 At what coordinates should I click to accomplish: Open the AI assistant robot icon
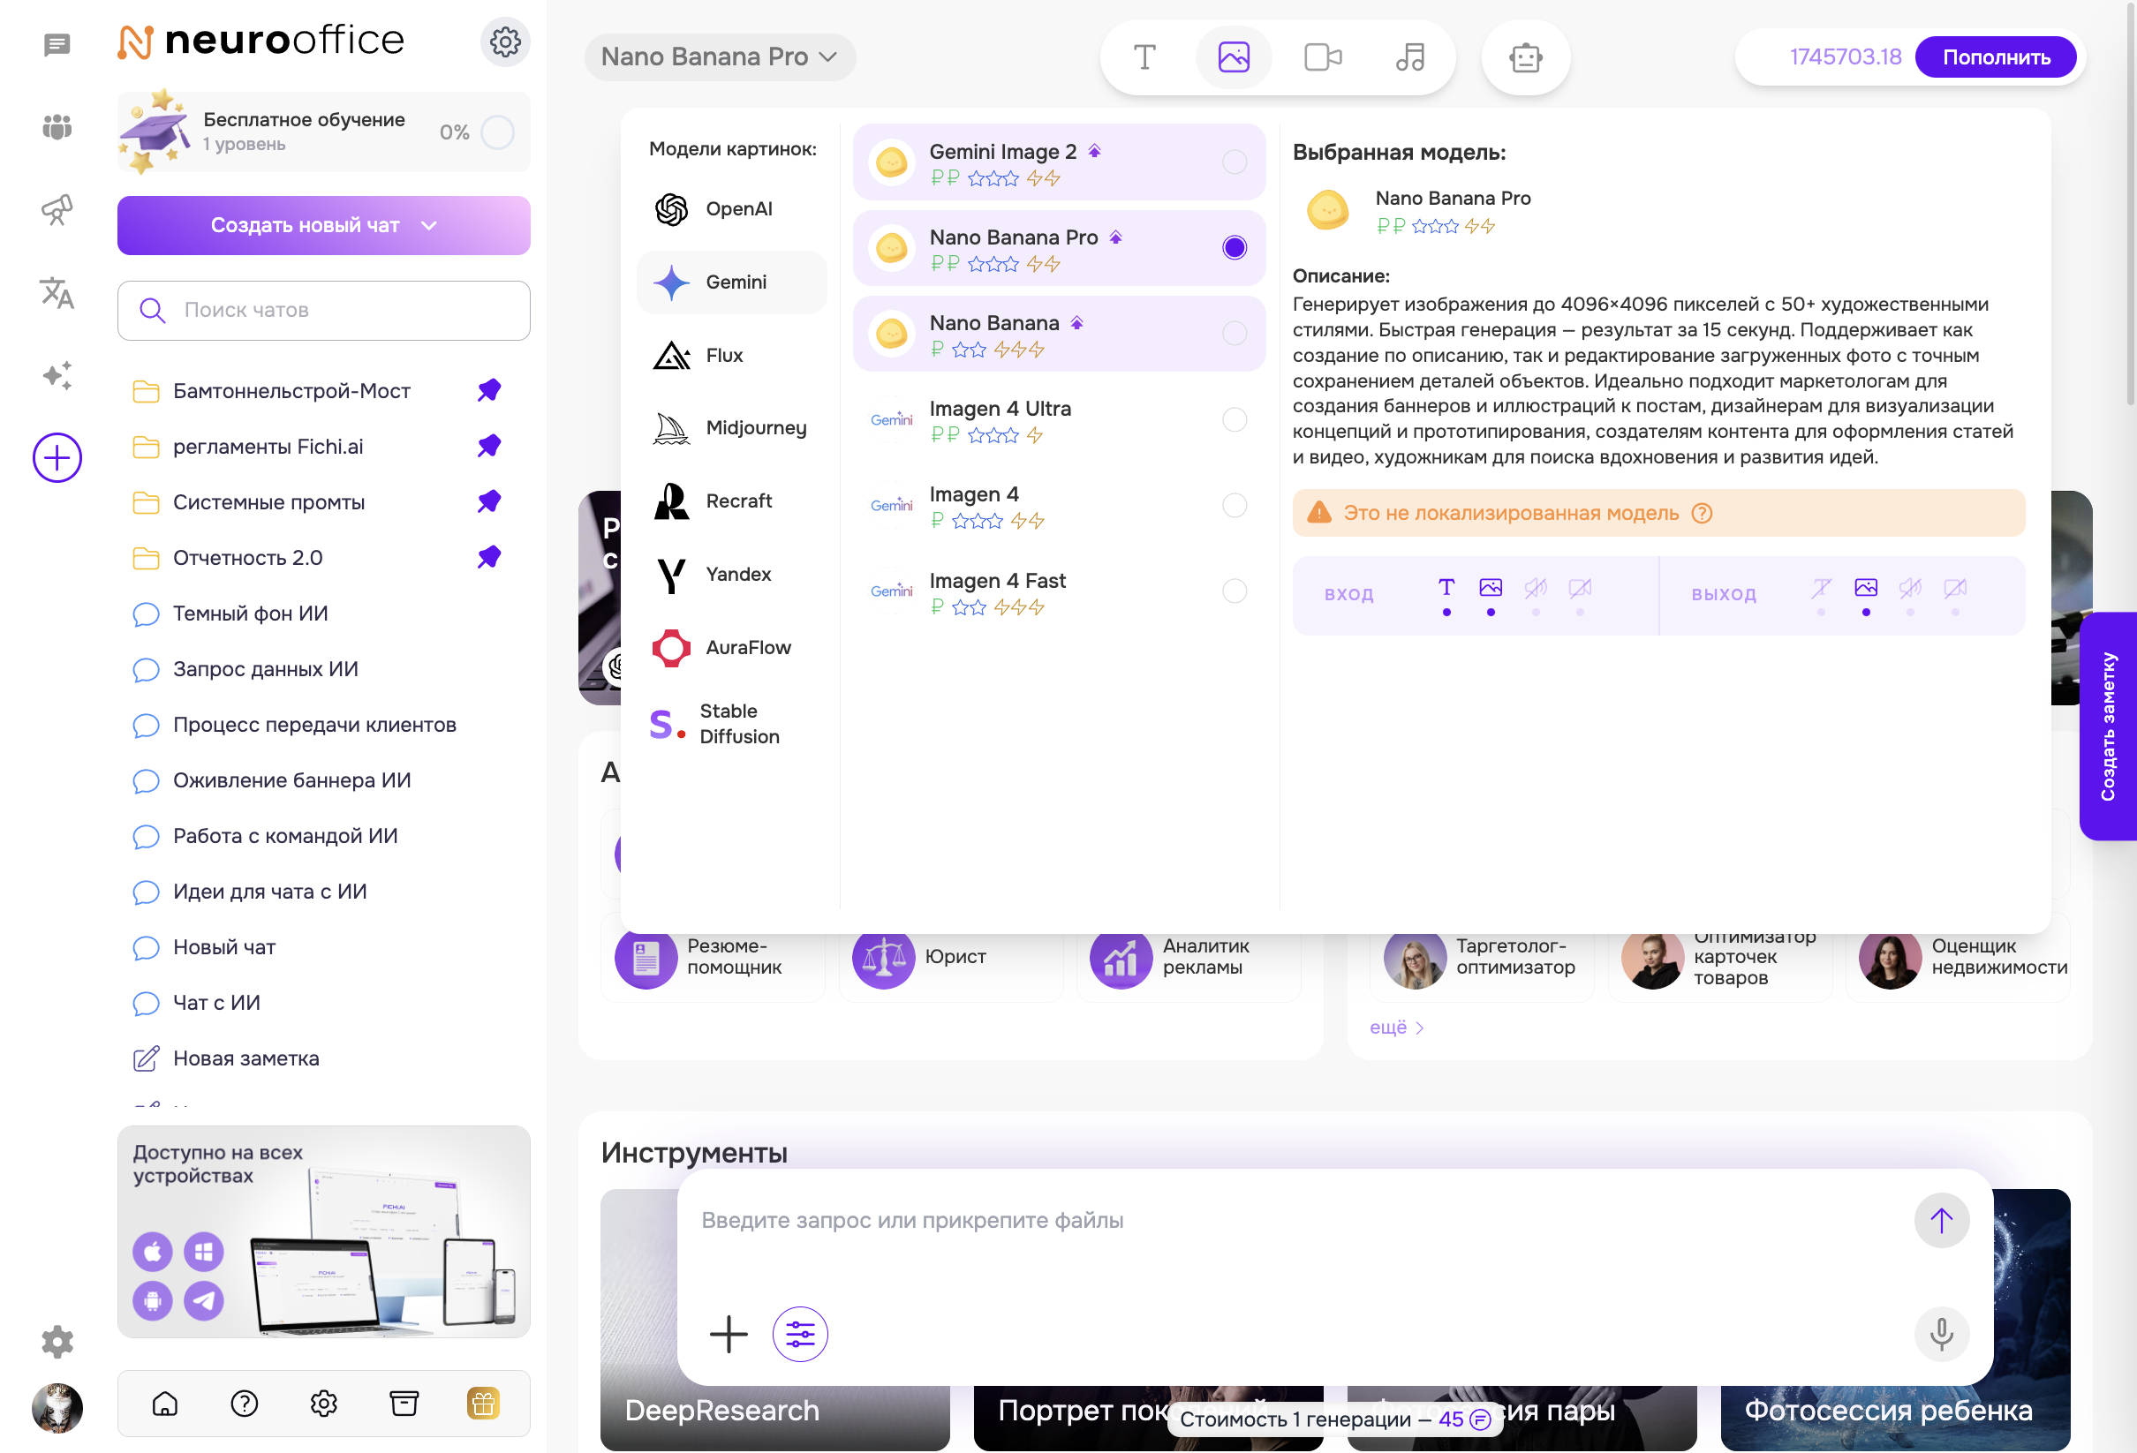1524,57
